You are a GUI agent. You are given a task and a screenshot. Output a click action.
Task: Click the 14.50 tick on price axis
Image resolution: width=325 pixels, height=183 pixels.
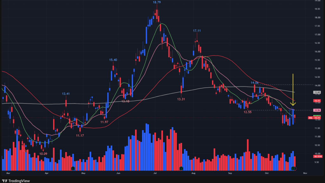point(317,77)
